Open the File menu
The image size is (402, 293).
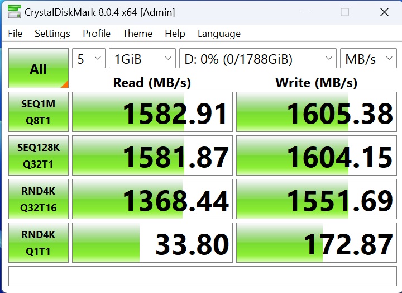15,34
